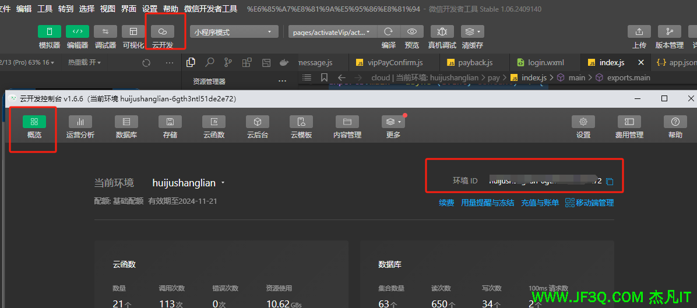Screen dimensions: 697x308
Task: Click the main breadcrumb item
Action: pos(577,77)
